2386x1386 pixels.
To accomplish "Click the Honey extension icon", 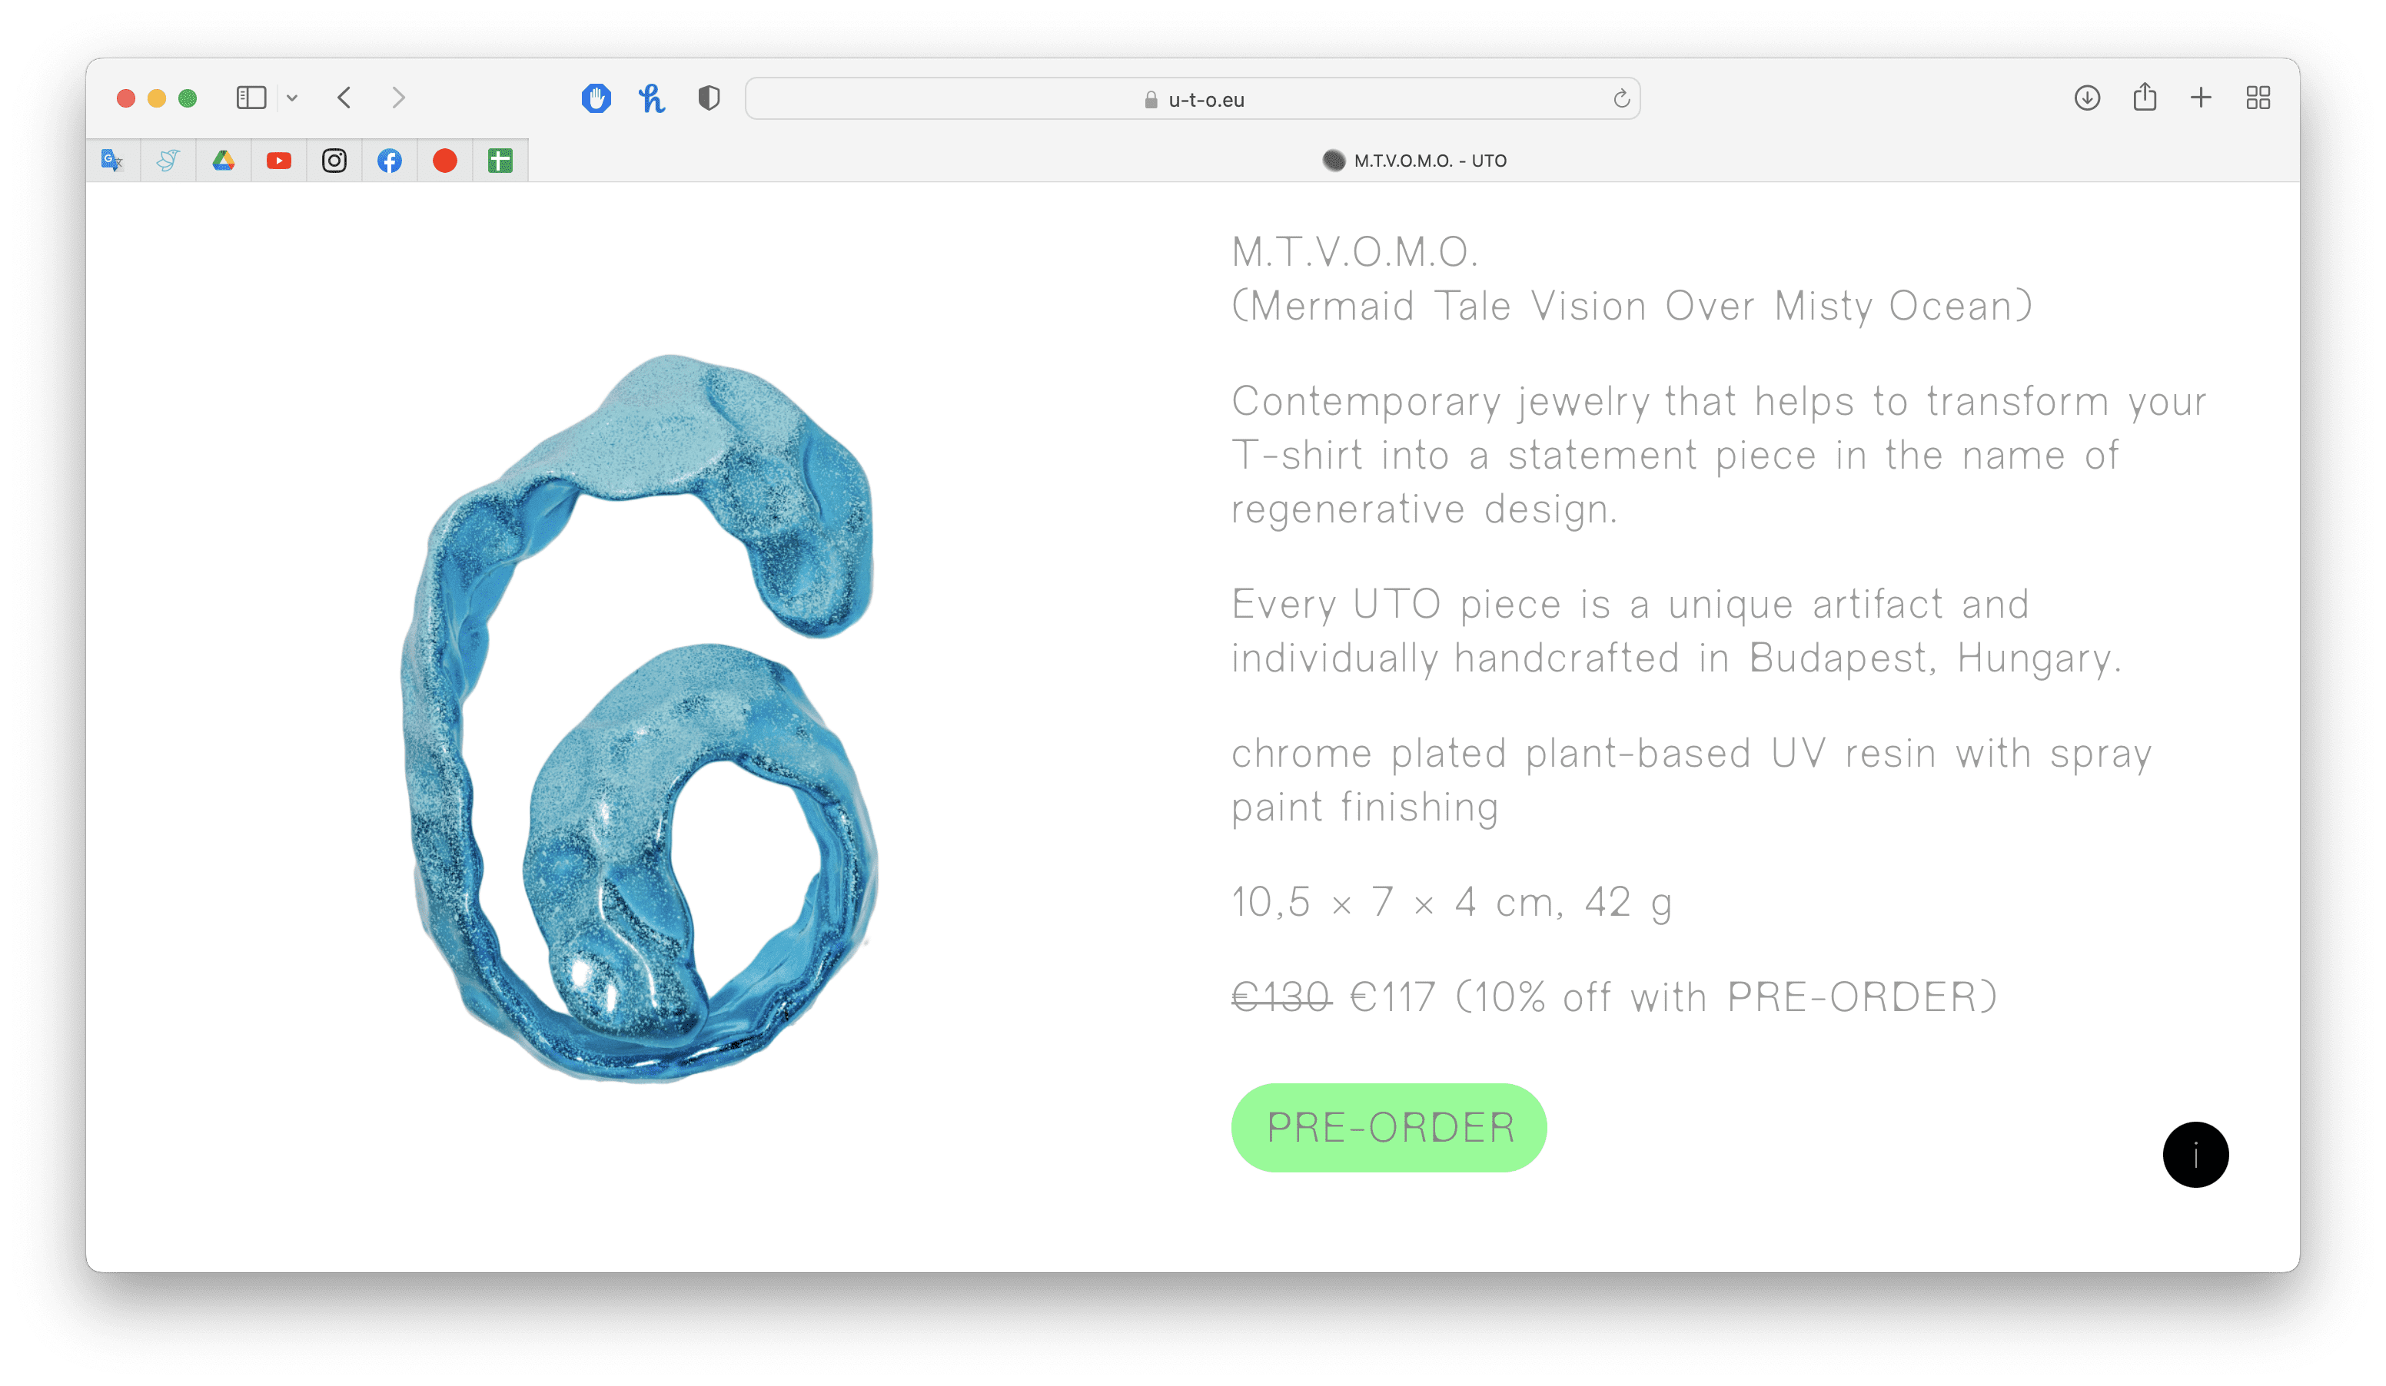I will point(651,98).
